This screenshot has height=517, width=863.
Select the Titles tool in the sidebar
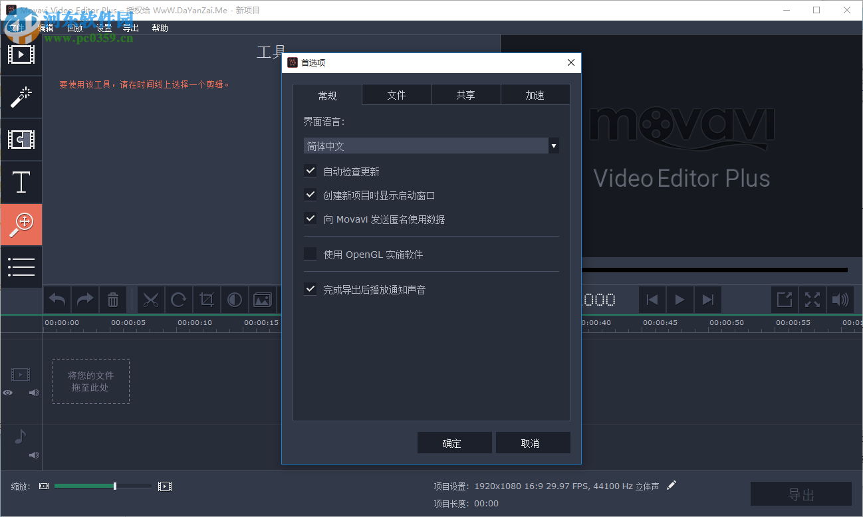(21, 181)
